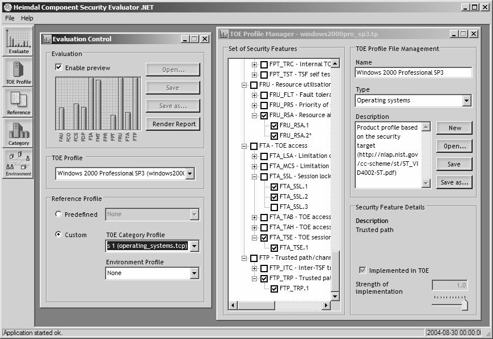
Task: Click the TOE Profile Manager window icon
Action: 224,34
